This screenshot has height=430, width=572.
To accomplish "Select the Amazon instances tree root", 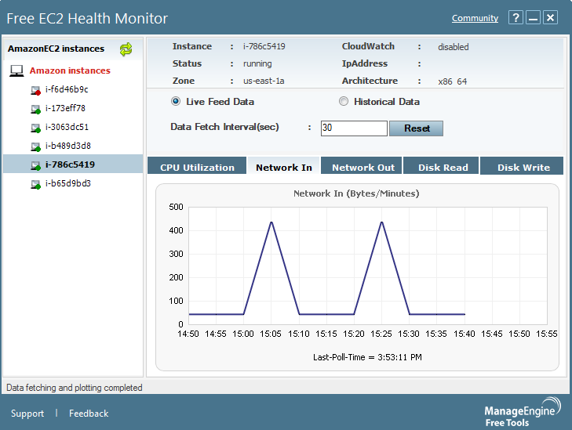I will click(70, 70).
